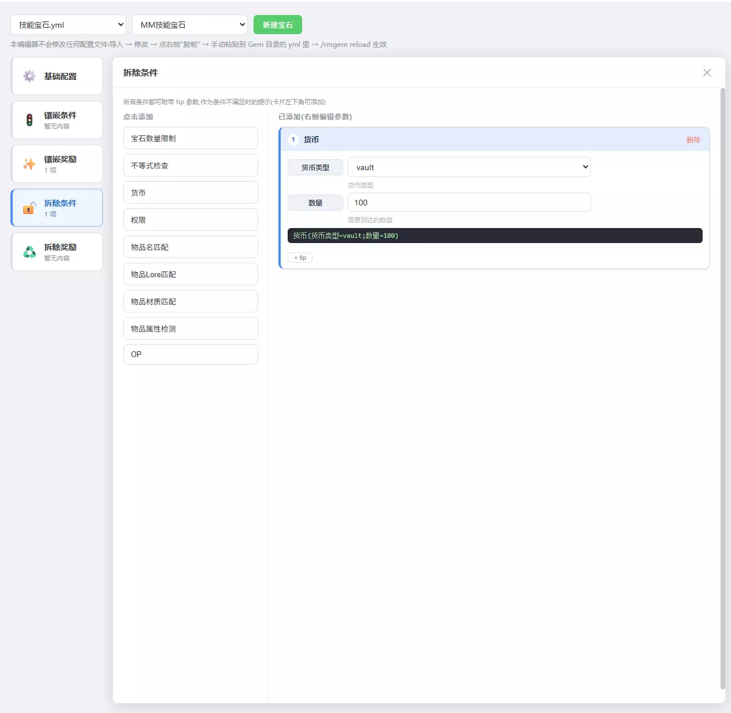Image resolution: width=731 pixels, height=713 pixels.
Task: Click the + tip button
Action: tap(300, 258)
